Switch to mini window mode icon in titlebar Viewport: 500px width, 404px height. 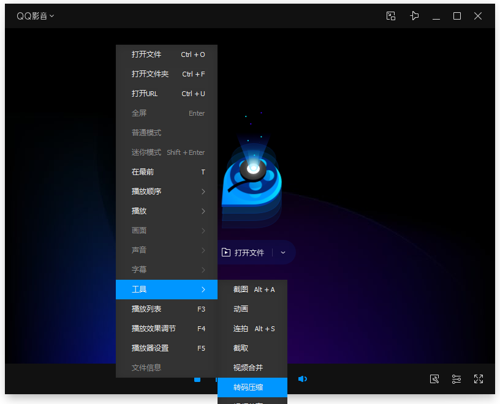tap(391, 16)
